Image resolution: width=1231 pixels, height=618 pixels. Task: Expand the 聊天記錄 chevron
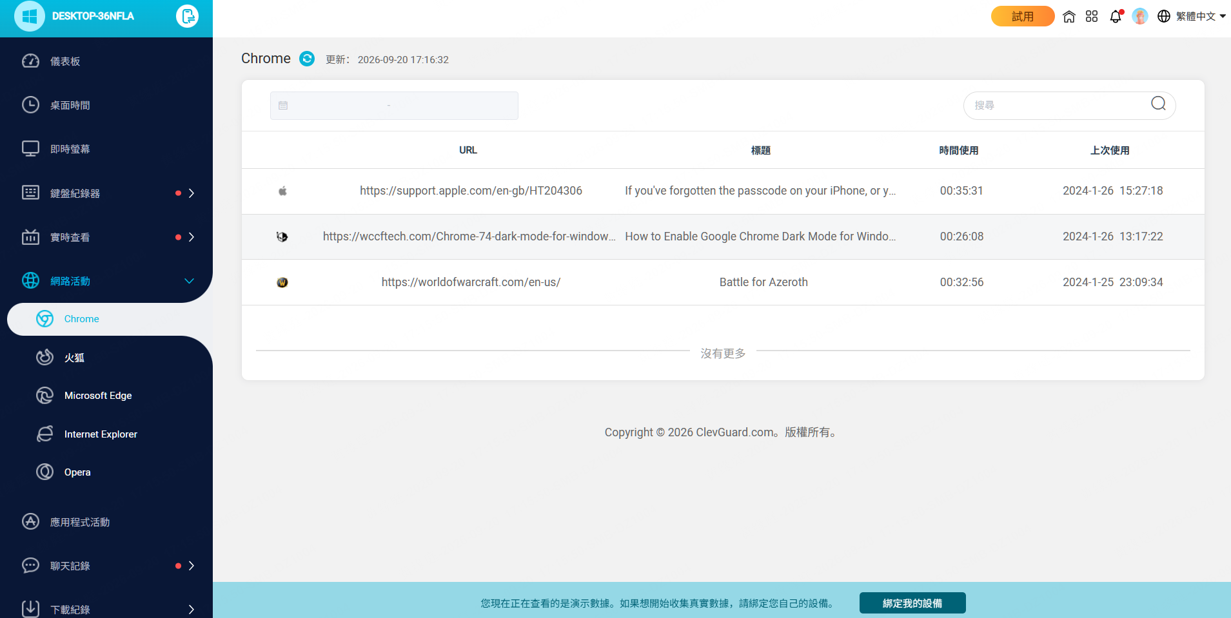coord(191,566)
